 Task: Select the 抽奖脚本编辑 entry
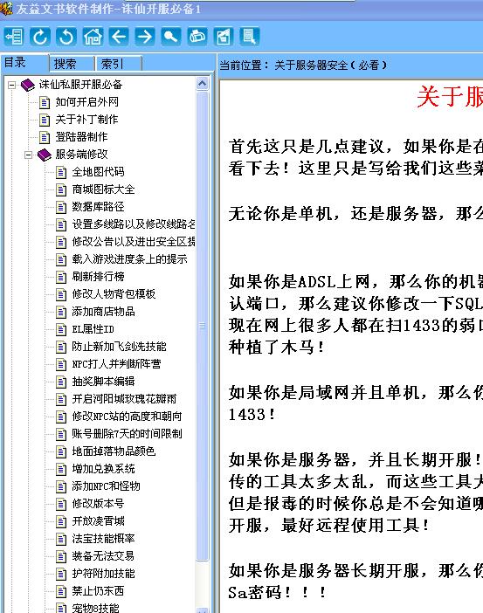pyautogui.click(x=103, y=382)
